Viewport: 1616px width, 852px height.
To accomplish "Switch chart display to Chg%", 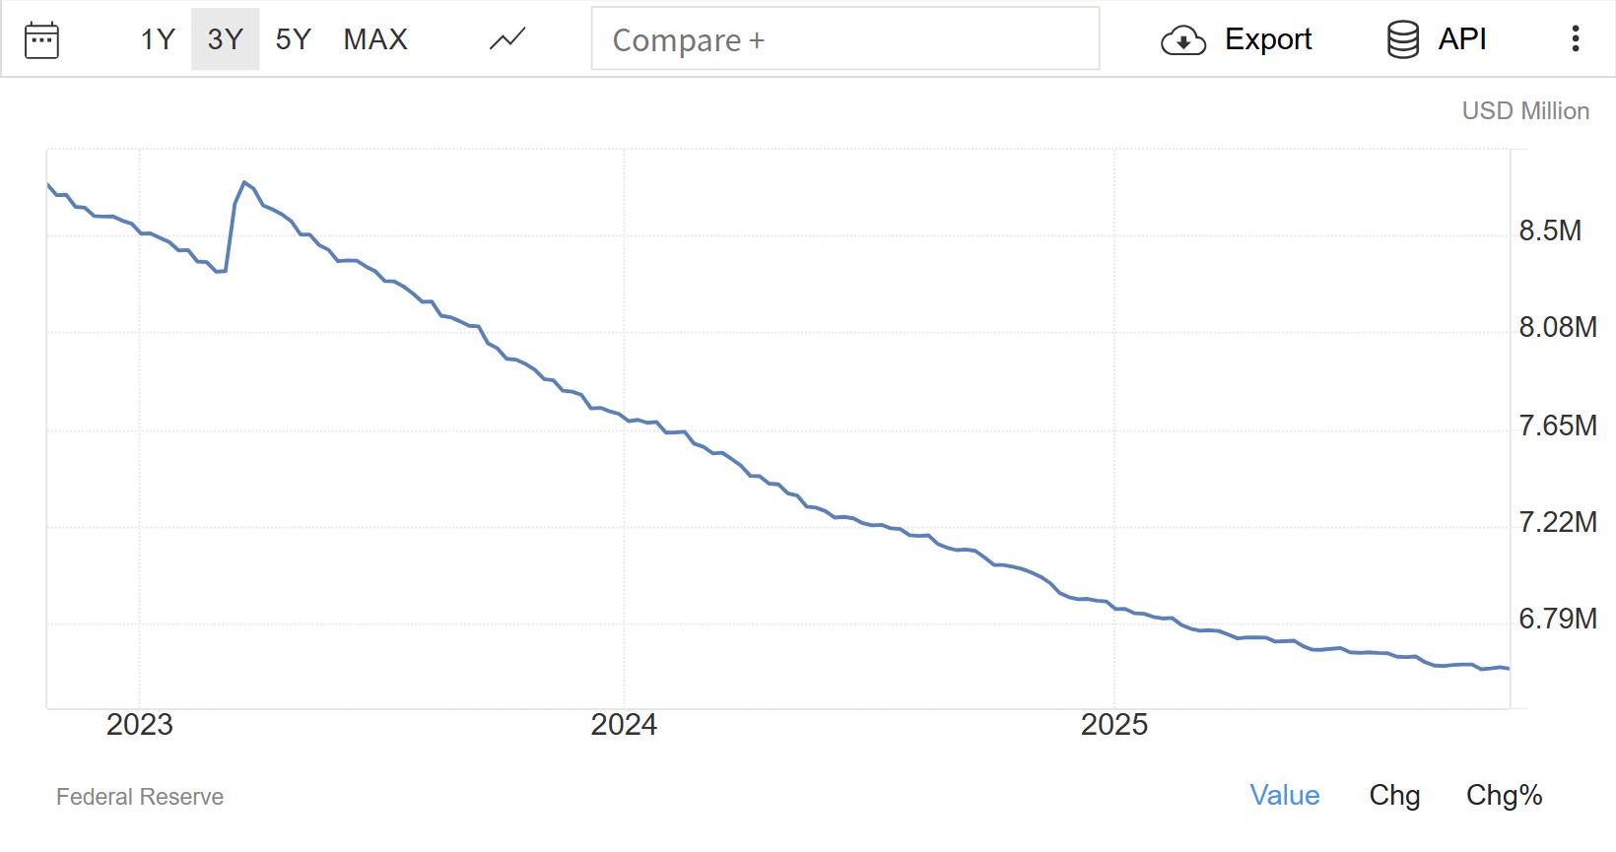I will [1504, 795].
